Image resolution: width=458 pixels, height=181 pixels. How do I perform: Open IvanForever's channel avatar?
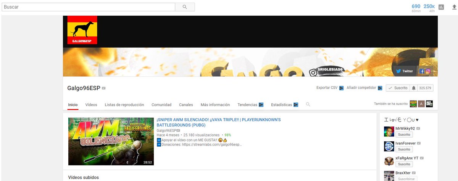(x=389, y=146)
